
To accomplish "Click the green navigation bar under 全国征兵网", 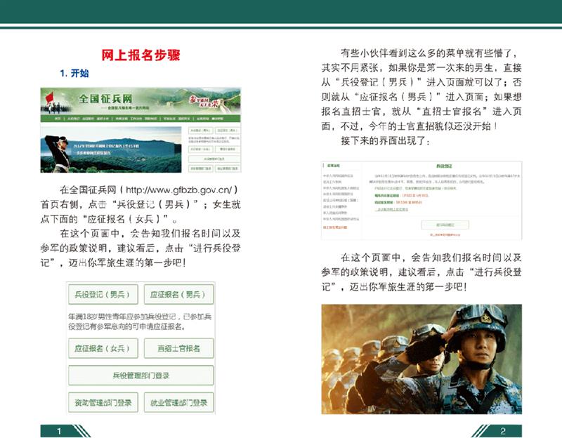I will 140,119.
